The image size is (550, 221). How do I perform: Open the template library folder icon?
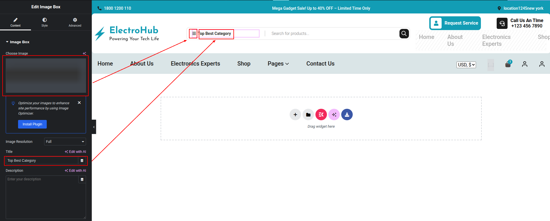(308, 115)
